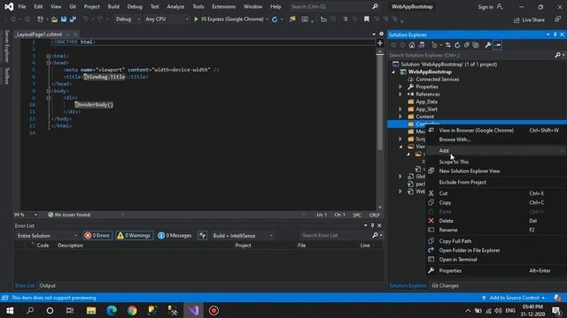The width and height of the screenshot is (567, 318).
Task: Open the Extensions menu
Action: [223, 6]
